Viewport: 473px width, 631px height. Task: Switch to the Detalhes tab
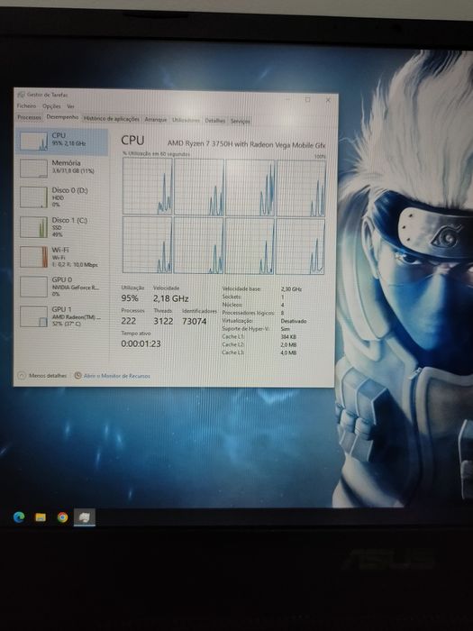click(214, 121)
